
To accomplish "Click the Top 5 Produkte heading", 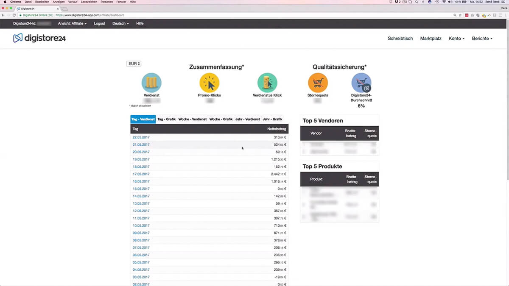I will coord(322,167).
